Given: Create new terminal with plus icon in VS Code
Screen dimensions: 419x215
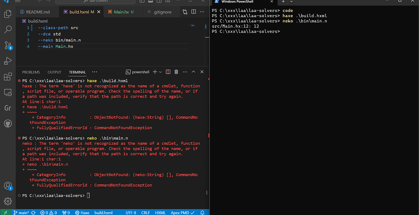Looking at the screenshot, I should coord(155,72).
